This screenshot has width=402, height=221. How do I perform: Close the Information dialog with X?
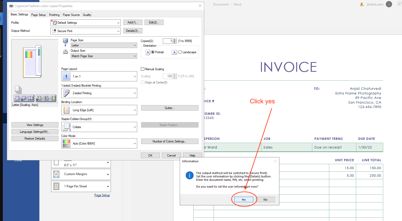pos(275,161)
